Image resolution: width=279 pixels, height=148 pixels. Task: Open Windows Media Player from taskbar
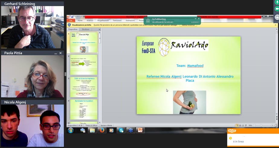112,131
